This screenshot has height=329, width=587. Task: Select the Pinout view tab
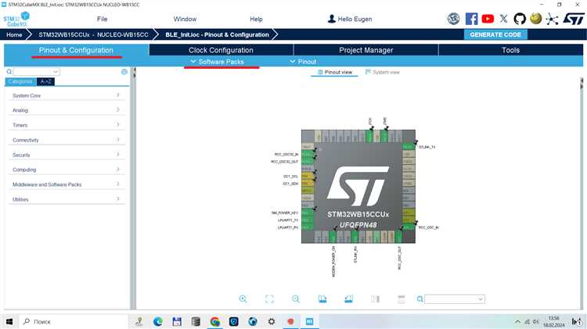tap(335, 72)
